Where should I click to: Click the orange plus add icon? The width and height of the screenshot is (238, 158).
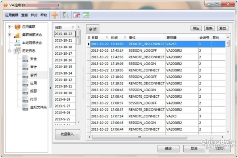coord(55,15)
